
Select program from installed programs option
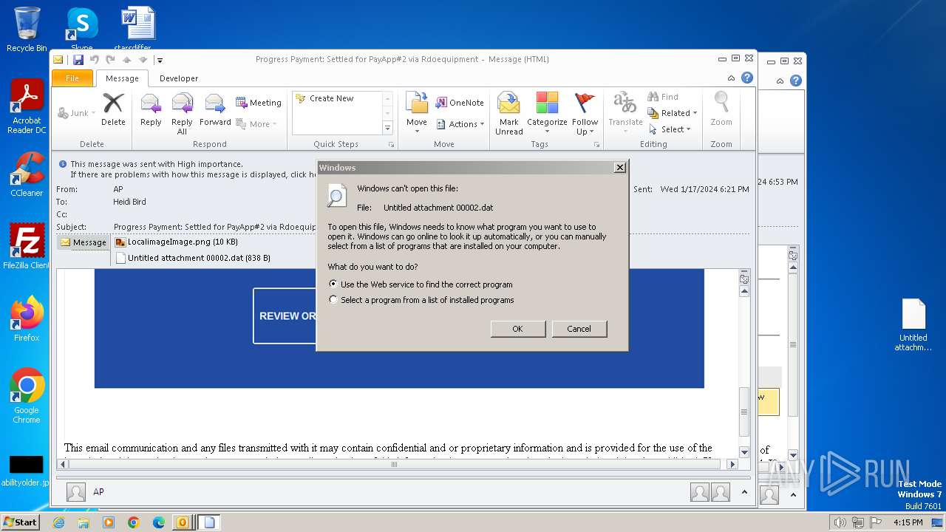(333, 300)
